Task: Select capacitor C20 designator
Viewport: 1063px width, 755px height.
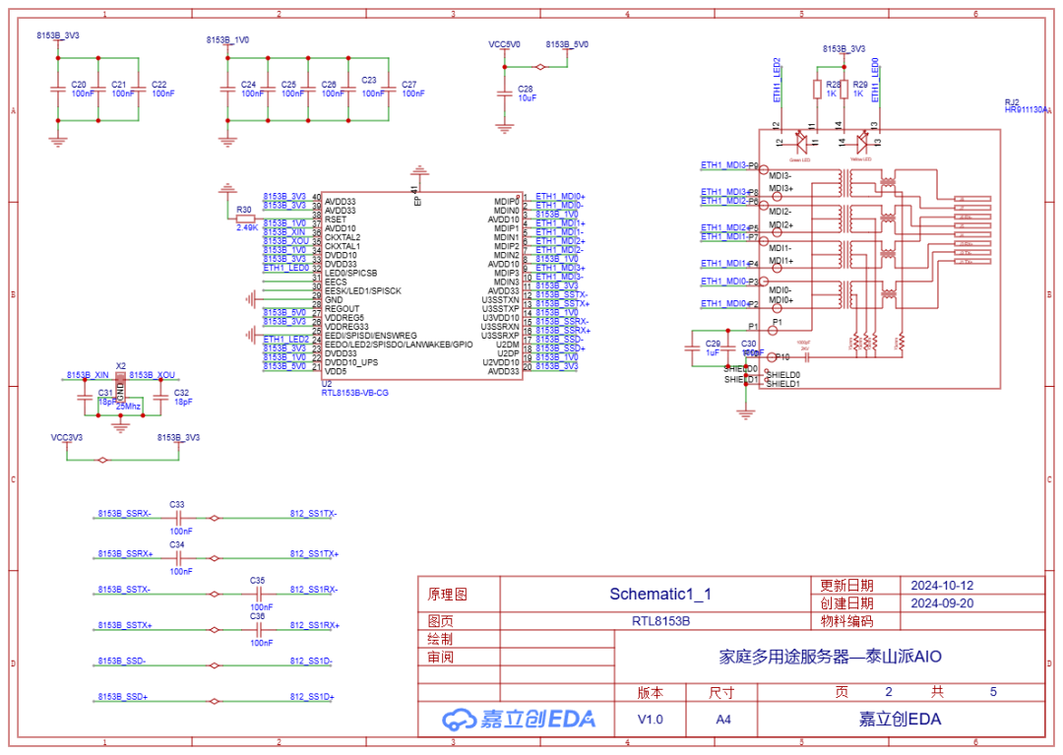Action: (79, 85)
